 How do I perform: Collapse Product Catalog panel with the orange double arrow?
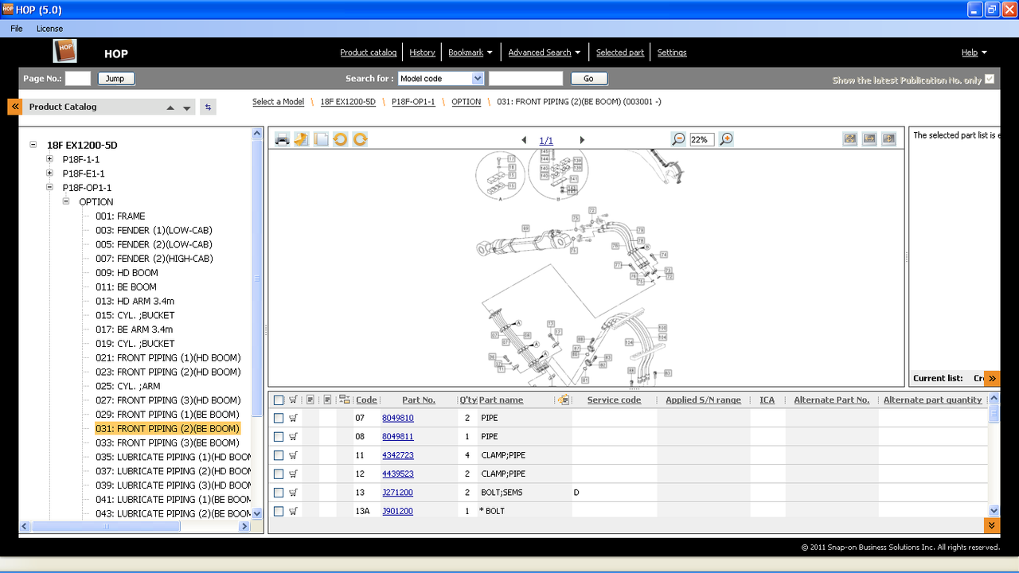14,107
